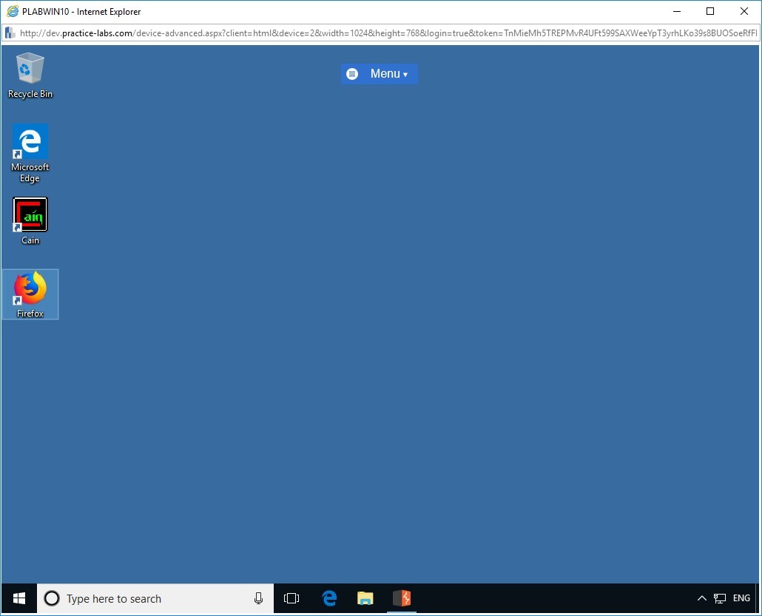Image resolution: width=762 pixels, height=616 pixels.
Task: Launch Edge from the taskbar
Action: click(x=328, y=598)
